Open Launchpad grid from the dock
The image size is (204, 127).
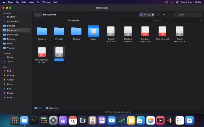point(14,121)
